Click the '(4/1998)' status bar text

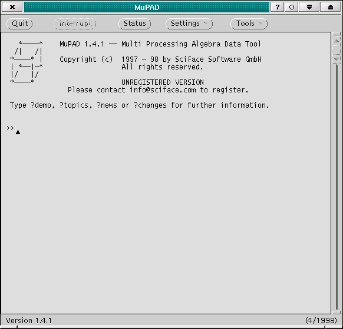coord(321,321)
